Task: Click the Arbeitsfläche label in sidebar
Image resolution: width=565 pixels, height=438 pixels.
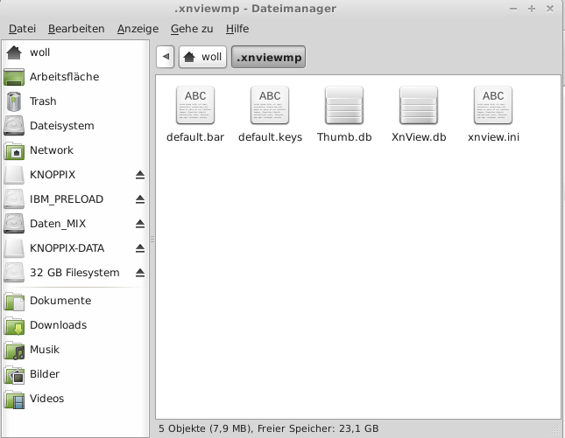Action: click(64, 77)
